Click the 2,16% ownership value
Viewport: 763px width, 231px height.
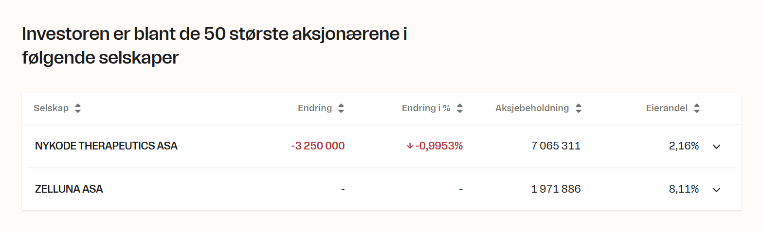pos(684,146)
